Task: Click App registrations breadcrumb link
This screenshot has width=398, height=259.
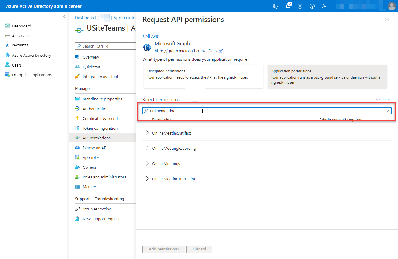Action: 125,18
